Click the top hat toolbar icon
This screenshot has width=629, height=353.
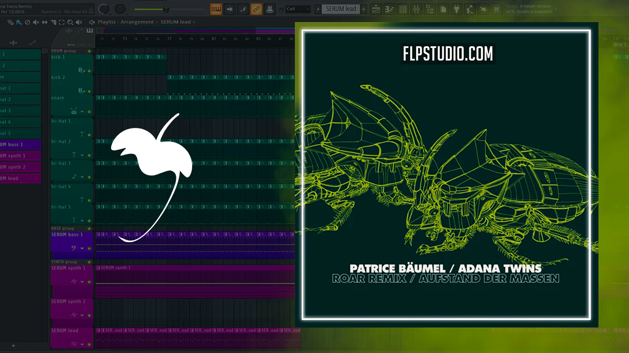(x=269, y=9)
